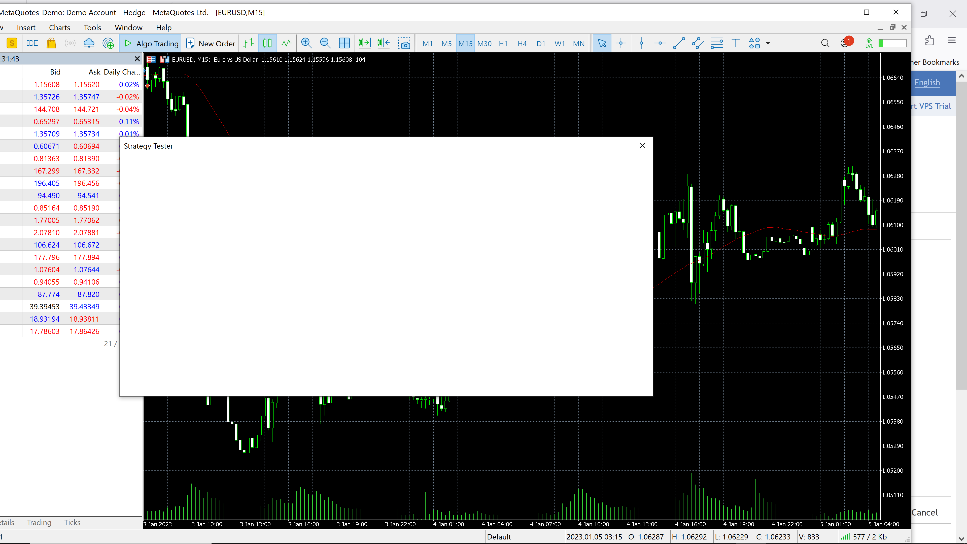Click the connection status bars indicator
The height and width of the screenshot is (544, 967).
845,536
